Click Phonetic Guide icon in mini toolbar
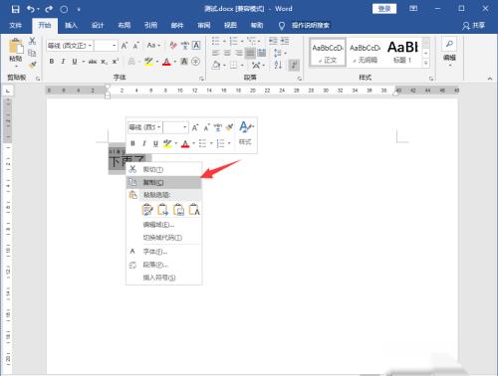Image resolution: width=498 pixels, height=376 pixels. pyautogui.click(x=217, y=127)
